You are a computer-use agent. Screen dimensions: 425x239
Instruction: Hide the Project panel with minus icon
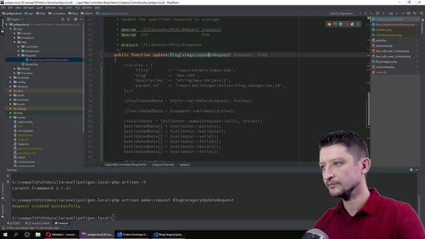(81, 19)
